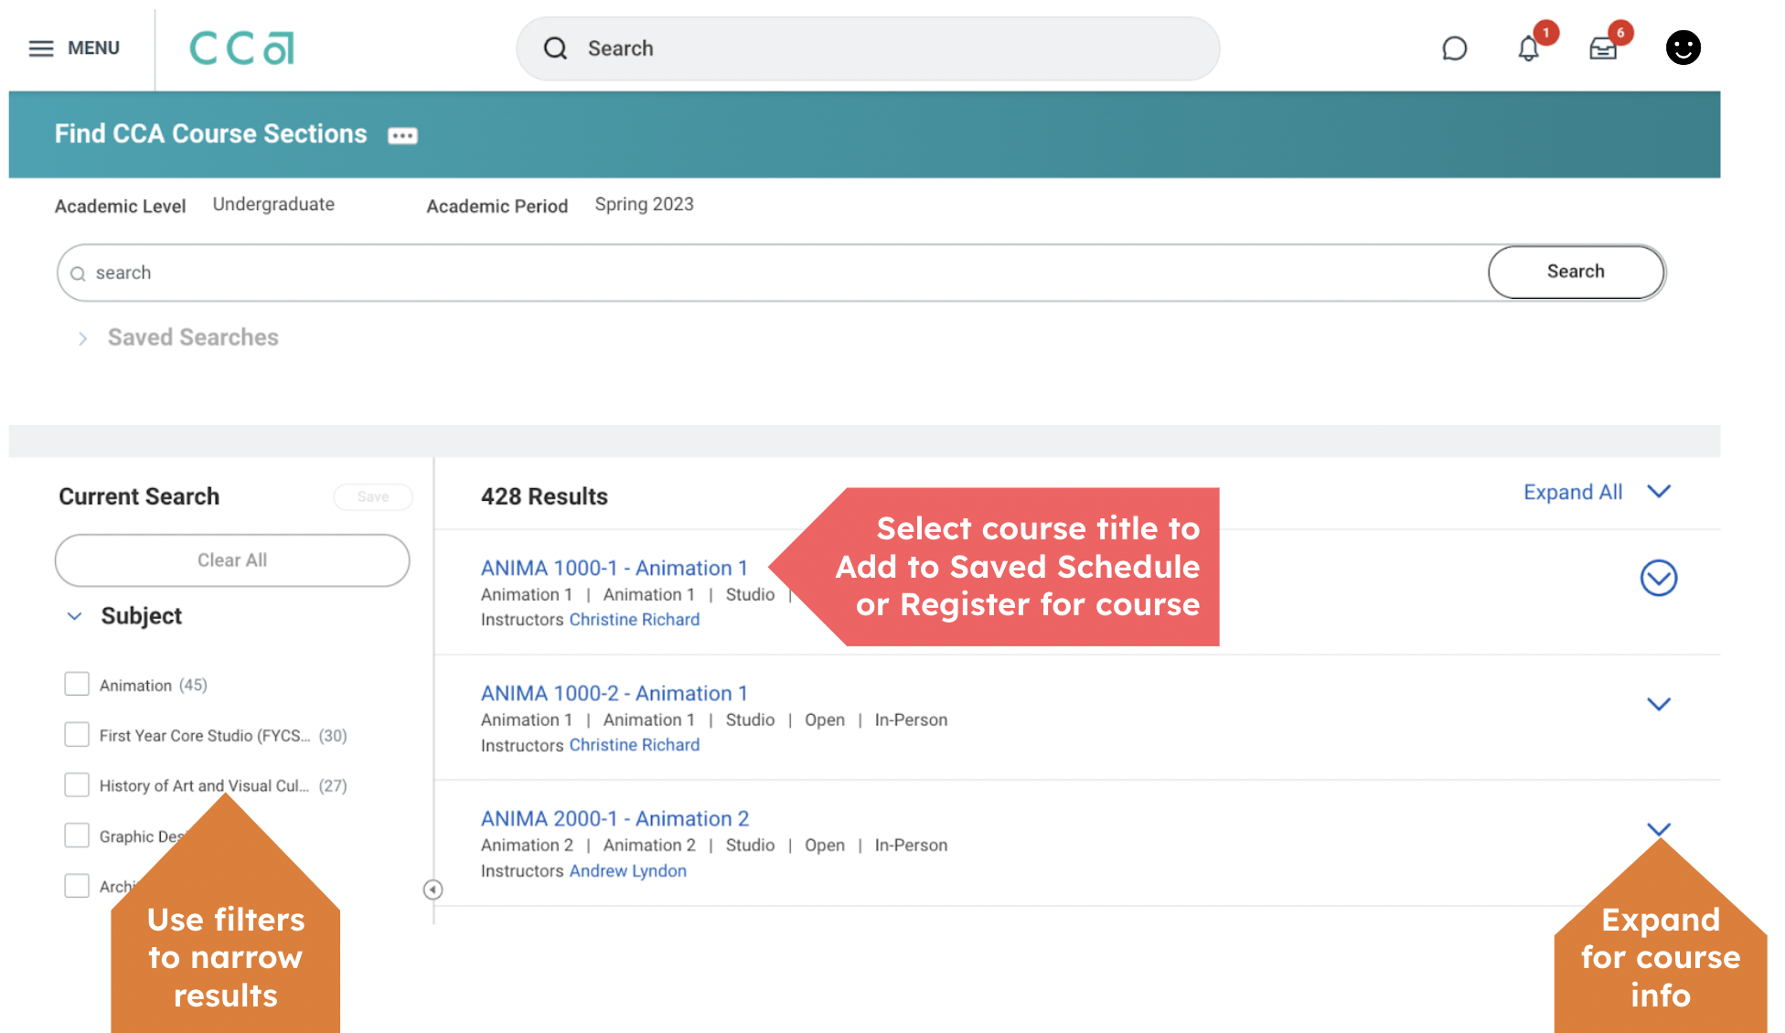Open the hamburger MENU icon
This screenshot has width=1785, height=1033.
coord(42,48)
